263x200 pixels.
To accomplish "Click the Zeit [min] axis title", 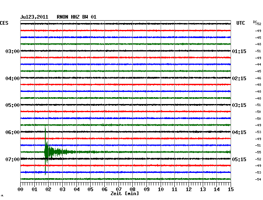I will tap(125, 194).
